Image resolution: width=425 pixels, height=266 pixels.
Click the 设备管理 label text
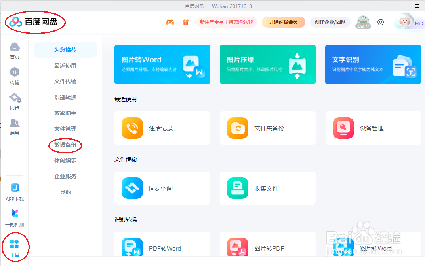[x=372, y=128]
